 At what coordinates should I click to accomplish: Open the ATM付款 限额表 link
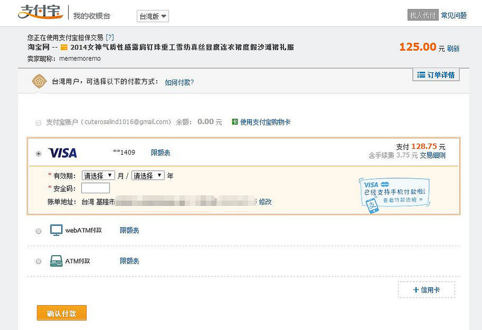click(x=130, y=261)
